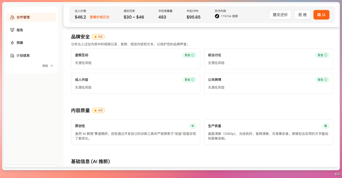
Task: Click the 中 badge on 原创性 card
Action: (193, 126)
